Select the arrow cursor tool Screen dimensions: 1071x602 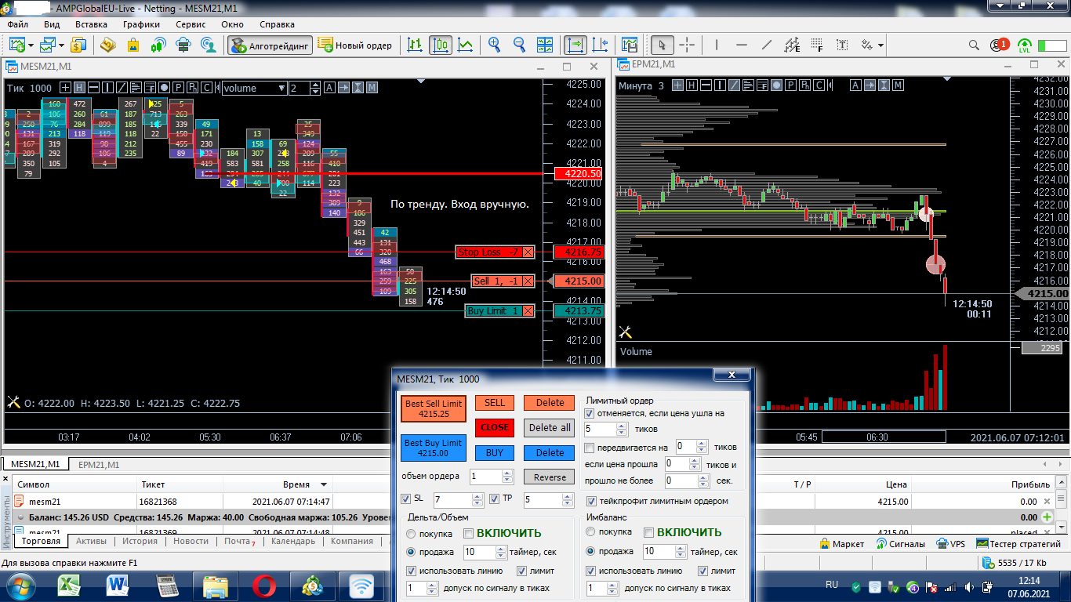tap(663, 45)
